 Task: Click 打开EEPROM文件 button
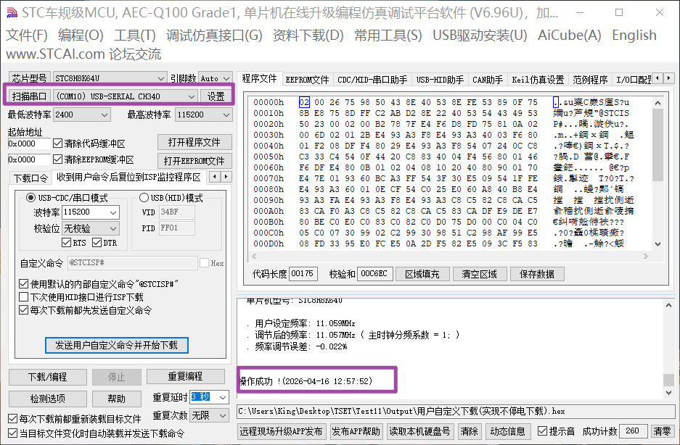[x=194, y=161]
